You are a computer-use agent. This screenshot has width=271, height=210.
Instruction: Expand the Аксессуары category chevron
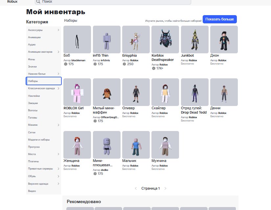pos(58,30)
